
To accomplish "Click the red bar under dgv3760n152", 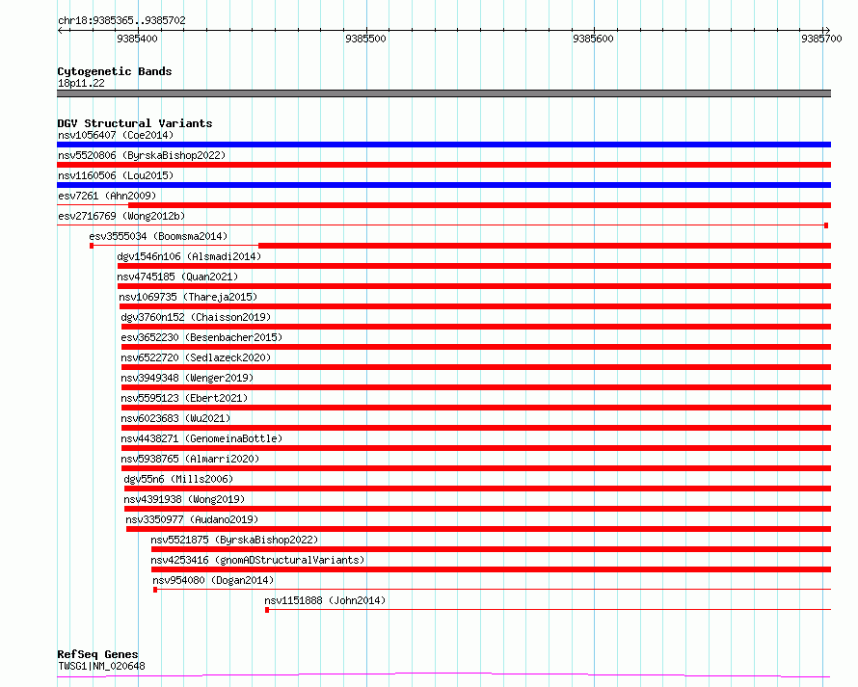I will click(476, 327).
